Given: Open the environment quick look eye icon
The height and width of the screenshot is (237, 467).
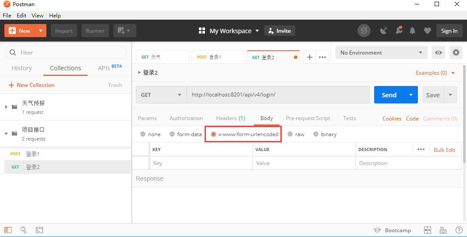Looking at the screenshot, I should 439,52.
